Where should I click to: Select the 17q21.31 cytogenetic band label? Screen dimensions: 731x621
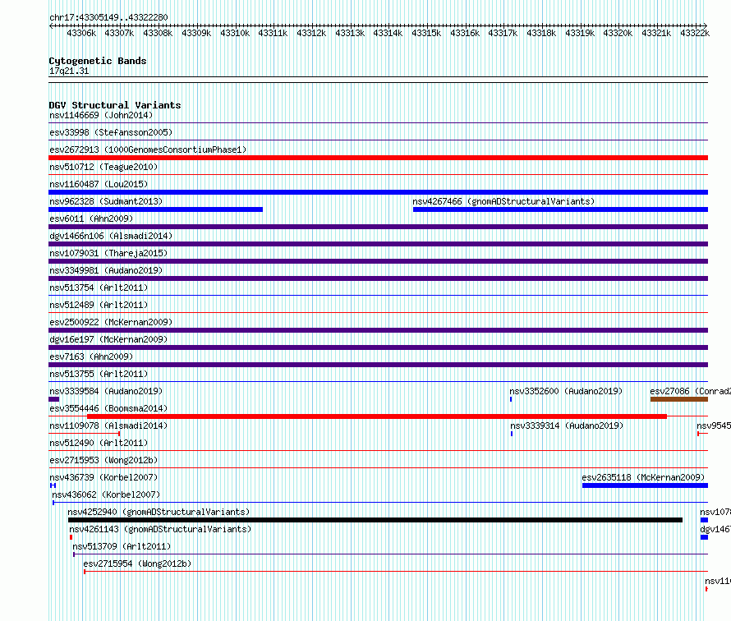pos(69,71)
